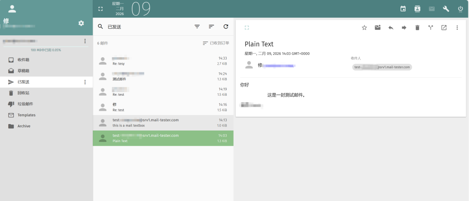This screenshot has height=201, width=469.
Task: Select the Templates folder
Action: pyautogui.click(x=26, y=115)
